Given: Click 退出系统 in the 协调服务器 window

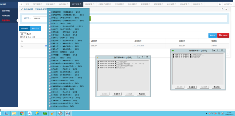Looking at the screenshot, I should [x=216, y=87].
